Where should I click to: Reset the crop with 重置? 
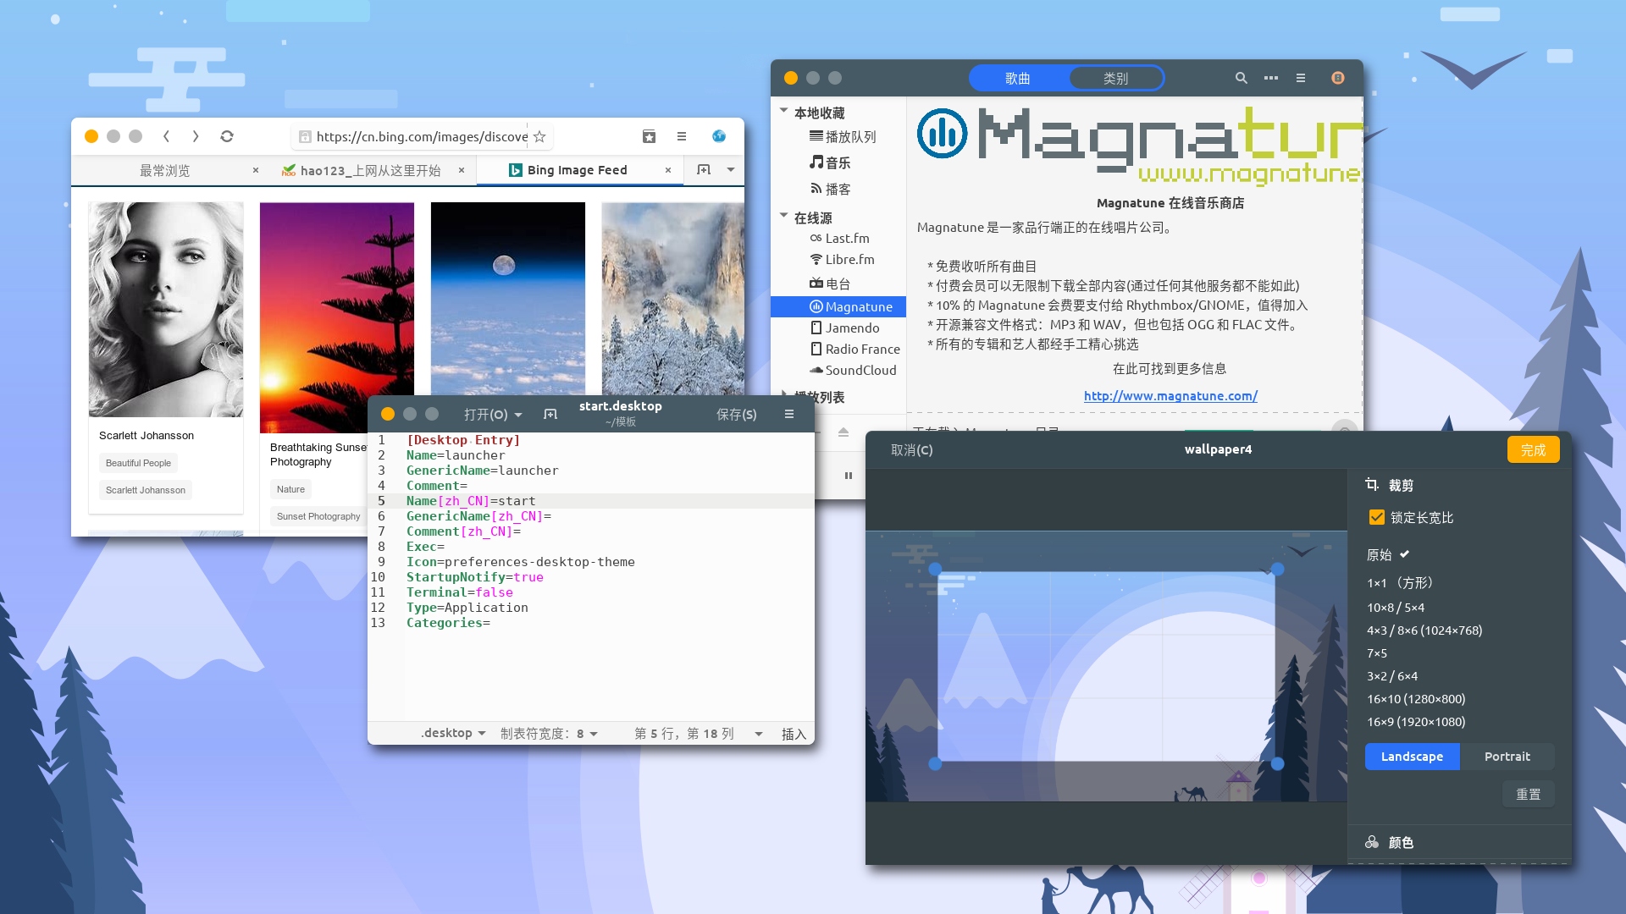click(1529, 795)
